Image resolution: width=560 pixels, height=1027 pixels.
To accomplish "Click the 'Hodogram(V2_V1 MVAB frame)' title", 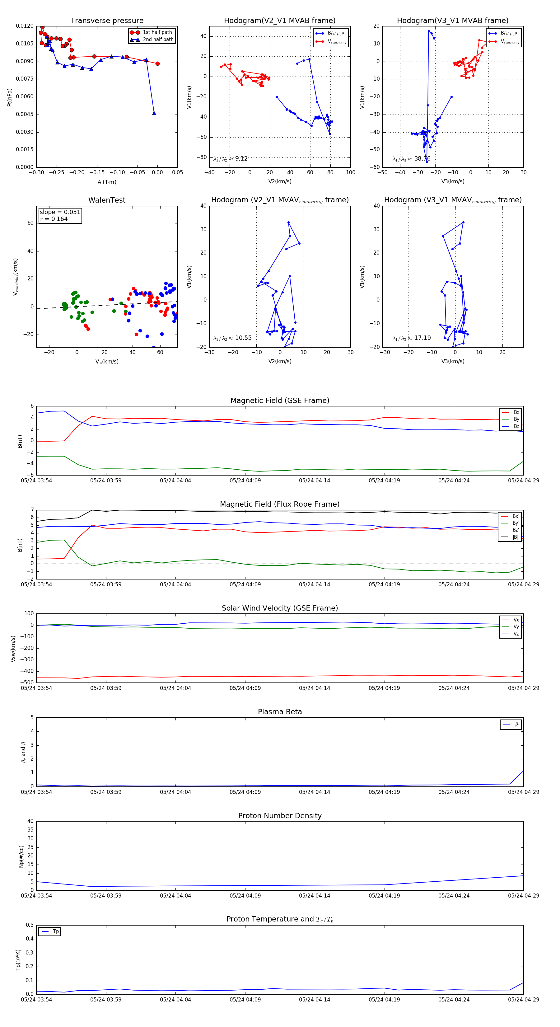I will pyautogui.click(x=280, y=21).
